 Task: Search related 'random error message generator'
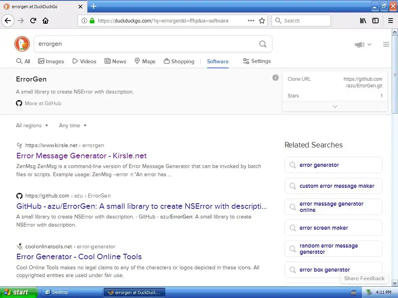point(333,249)
